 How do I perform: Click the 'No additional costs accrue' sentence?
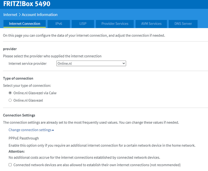(84, 157)
